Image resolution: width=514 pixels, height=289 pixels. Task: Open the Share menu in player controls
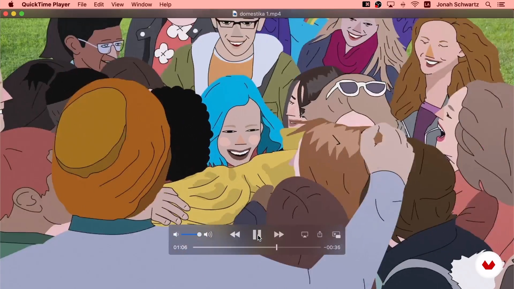point(320,234)
